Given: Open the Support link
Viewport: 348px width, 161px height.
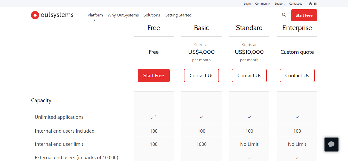Looking at the screenshot, I should (x=279, y=4).
